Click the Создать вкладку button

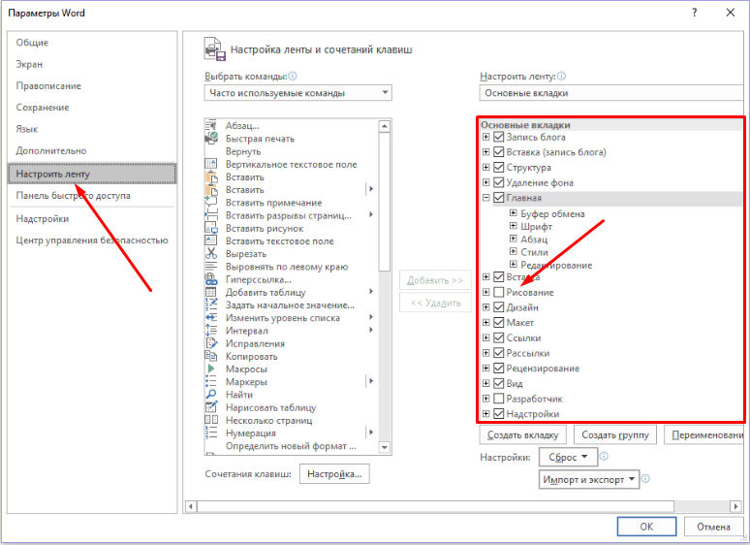523,435
